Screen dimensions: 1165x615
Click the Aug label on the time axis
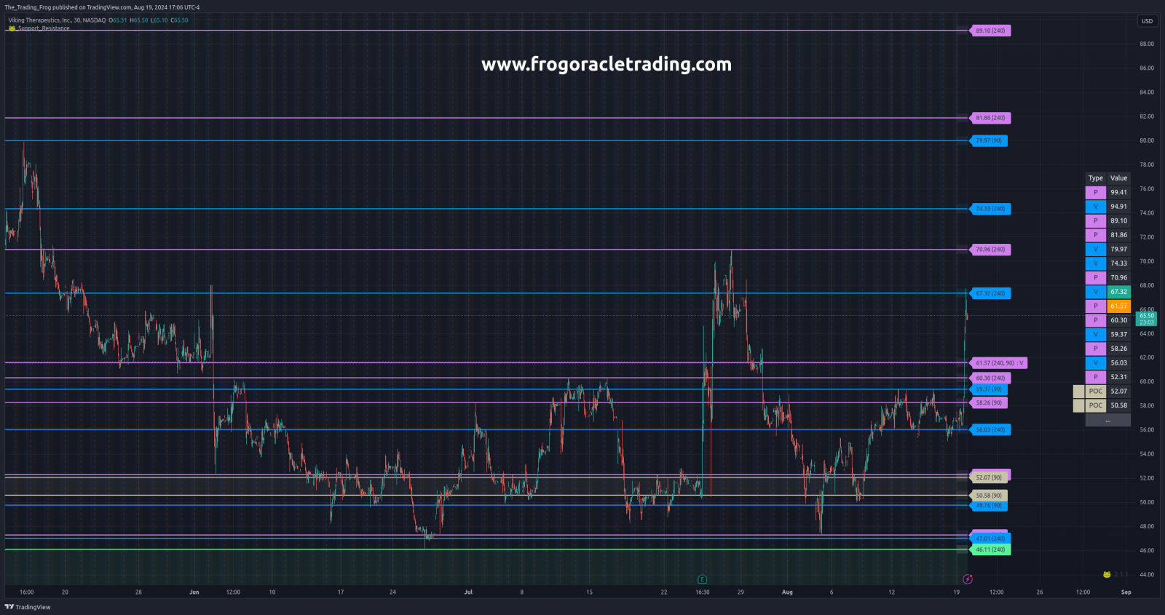(x=787, y=592)
